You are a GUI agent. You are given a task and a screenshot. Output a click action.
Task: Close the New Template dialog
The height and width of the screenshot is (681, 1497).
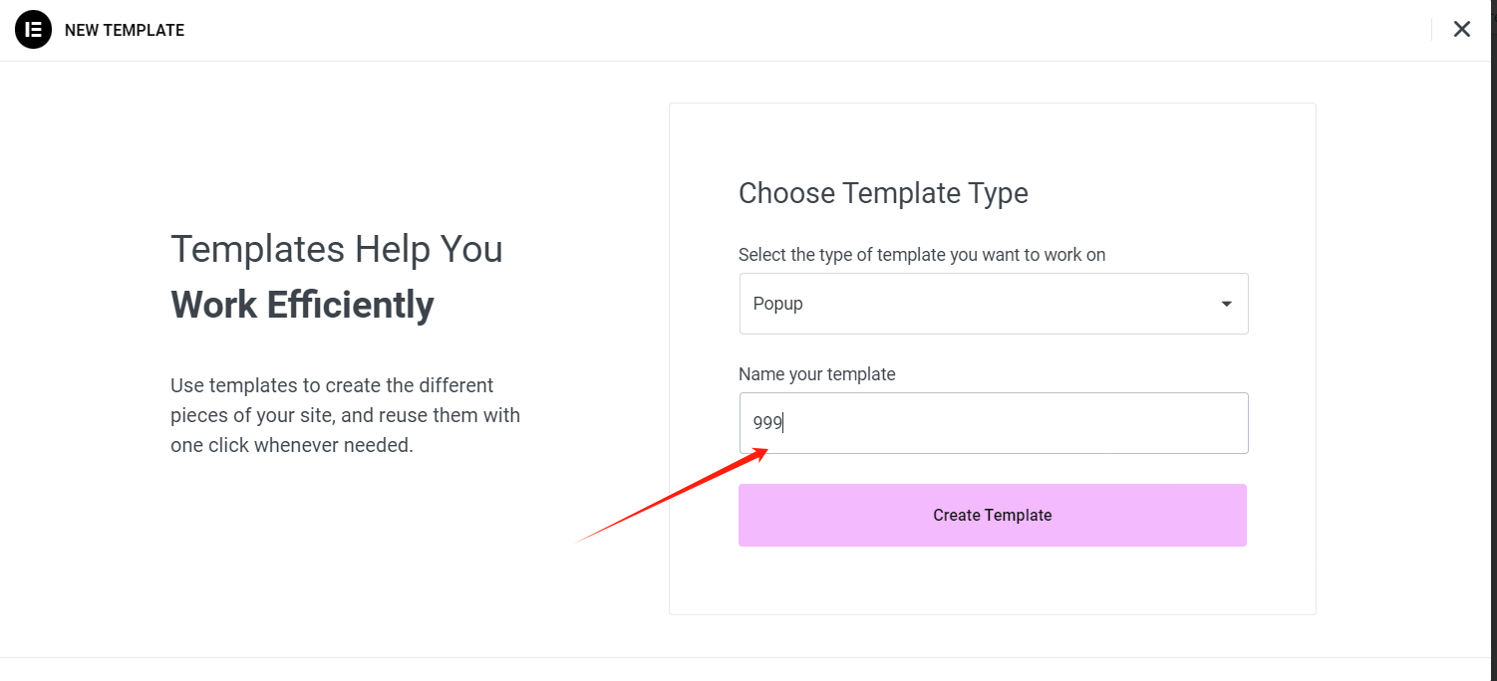1461,30
